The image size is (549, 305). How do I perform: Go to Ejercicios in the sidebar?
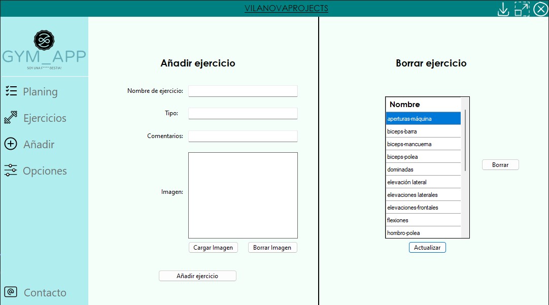coord(45,118)
